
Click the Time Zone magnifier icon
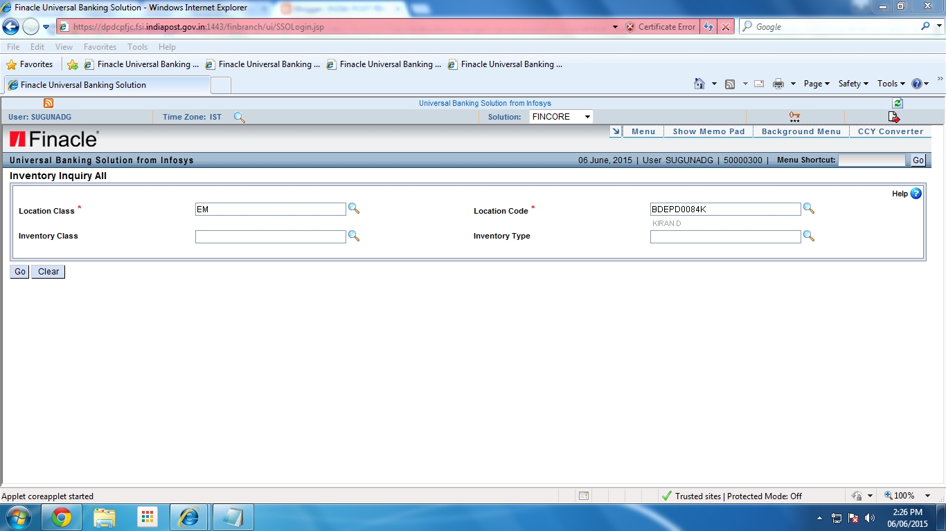[x=239, y=118]
